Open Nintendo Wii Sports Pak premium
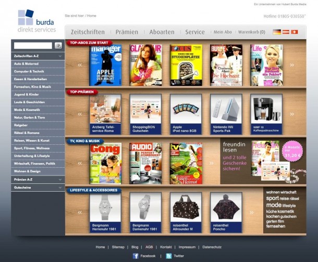318x262 pixels. click(x=226, y=114)
